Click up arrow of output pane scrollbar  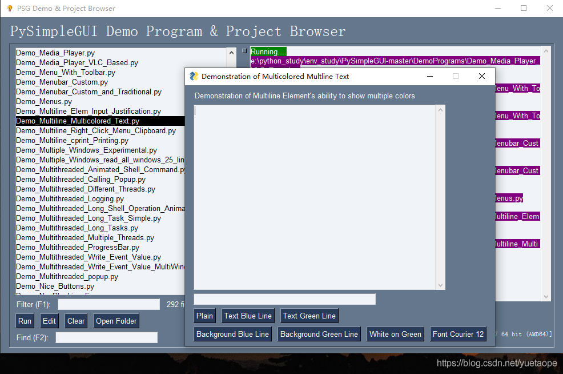click(546, 51)
